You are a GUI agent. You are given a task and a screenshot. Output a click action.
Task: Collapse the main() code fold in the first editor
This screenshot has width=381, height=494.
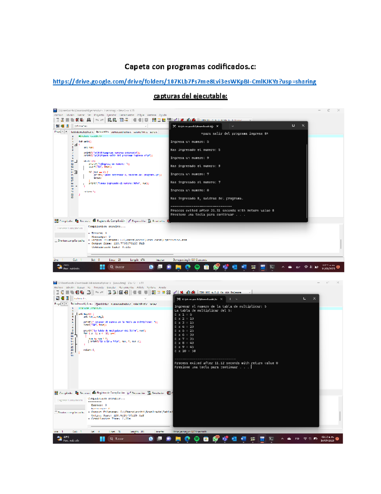76,144
